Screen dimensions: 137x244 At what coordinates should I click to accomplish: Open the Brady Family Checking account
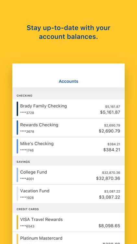pos(68,109)
